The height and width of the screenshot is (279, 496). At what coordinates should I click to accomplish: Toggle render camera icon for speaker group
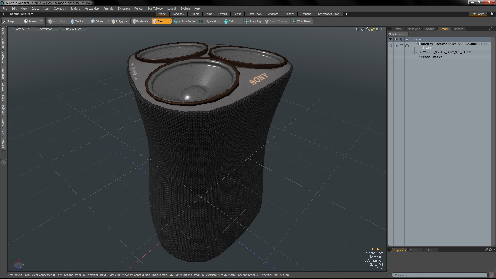[396, 46]
